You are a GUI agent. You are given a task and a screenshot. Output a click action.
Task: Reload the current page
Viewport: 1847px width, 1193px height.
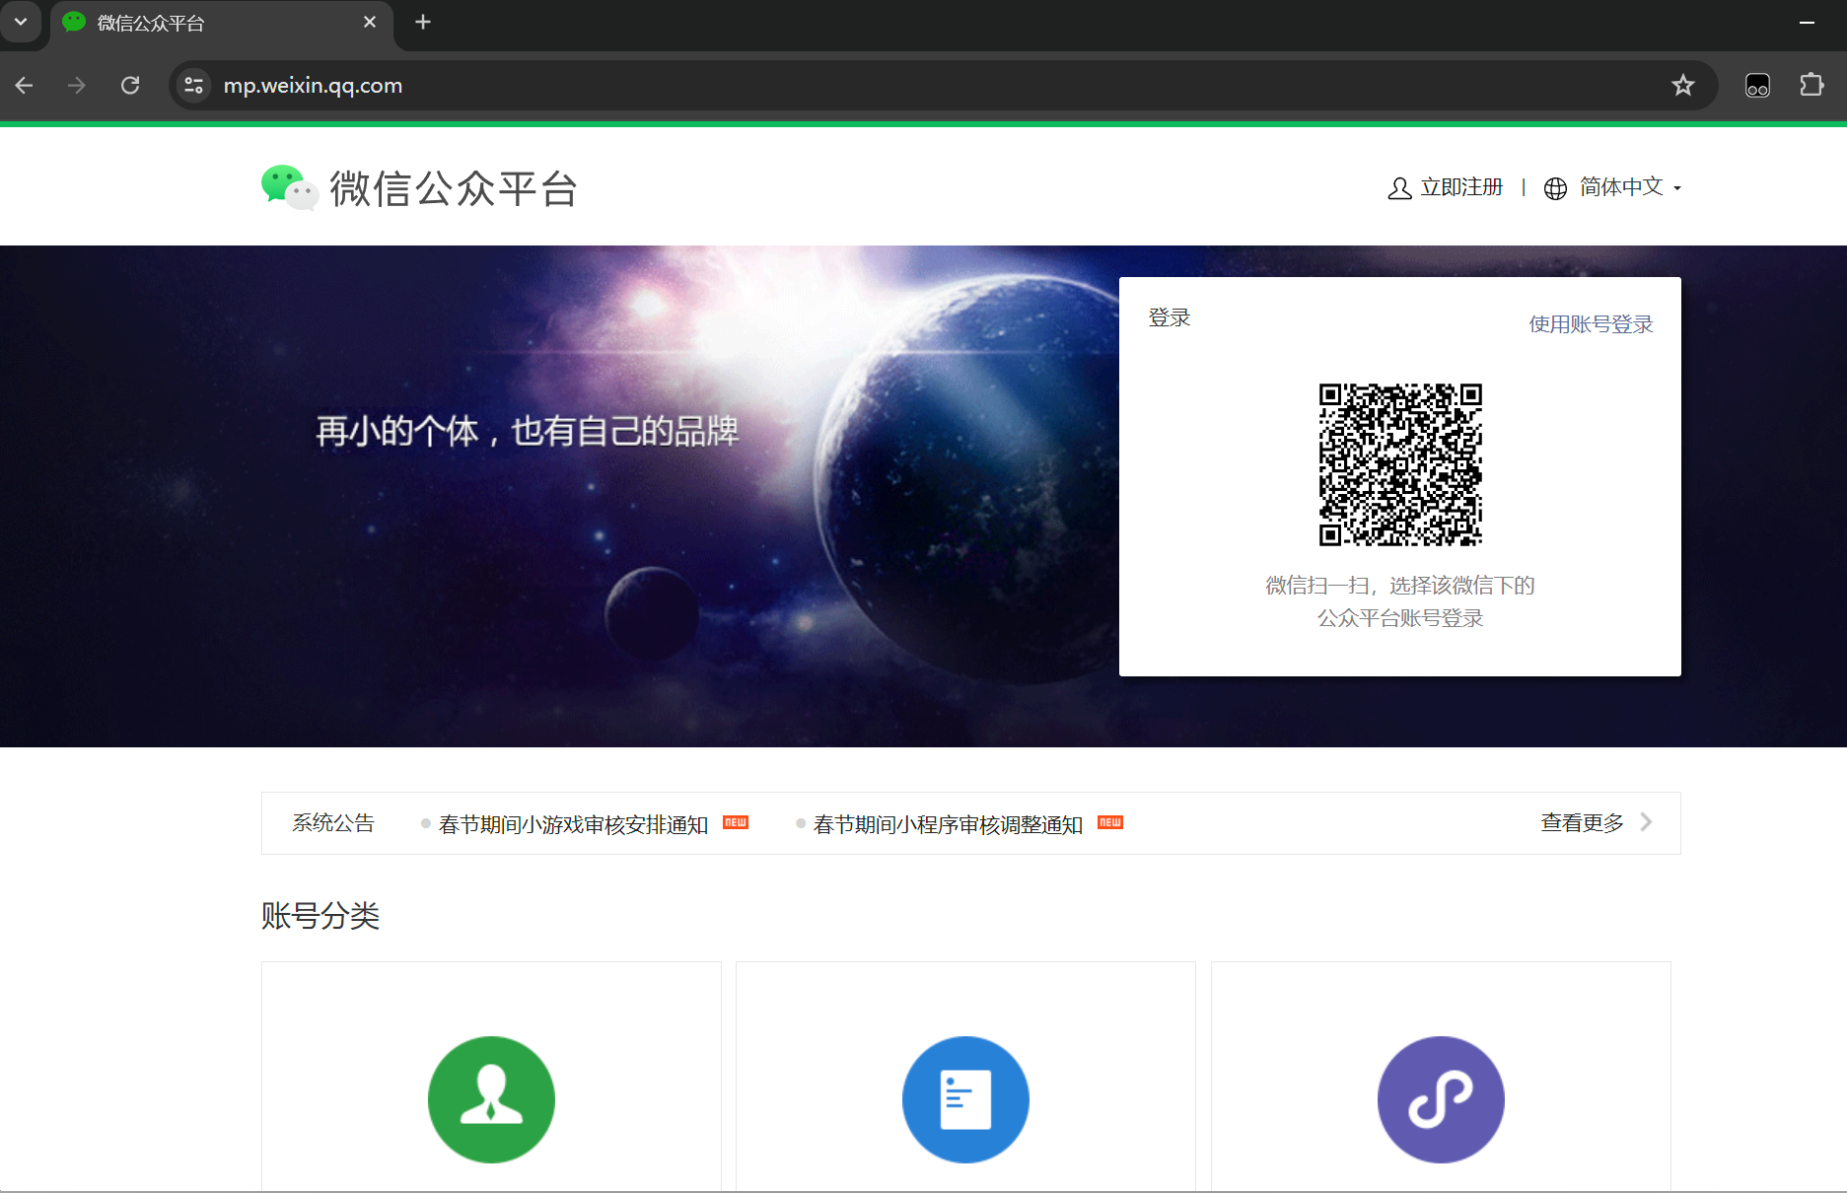tap(130, 86)
